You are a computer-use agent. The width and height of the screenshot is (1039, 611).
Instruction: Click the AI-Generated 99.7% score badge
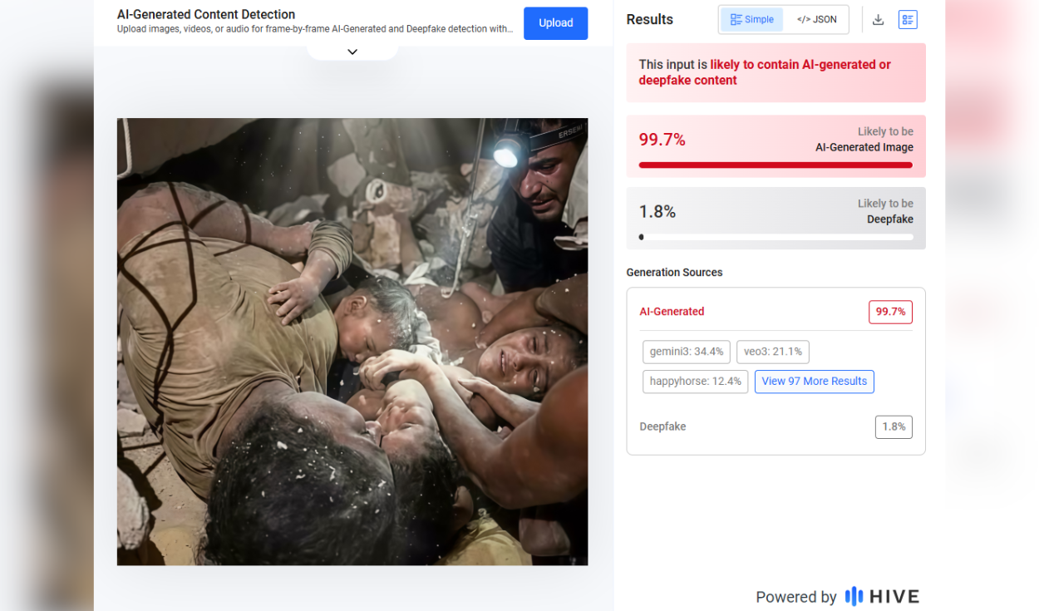890,312
